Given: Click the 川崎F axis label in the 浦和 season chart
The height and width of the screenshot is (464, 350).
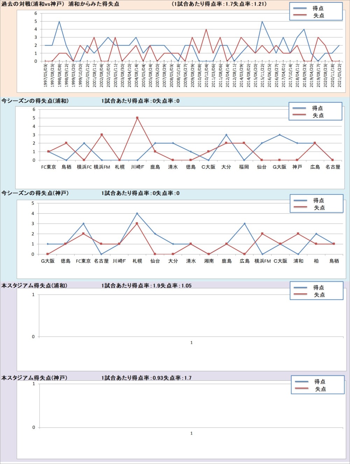Looking at the screenshot, I should [x=137, y=167].
